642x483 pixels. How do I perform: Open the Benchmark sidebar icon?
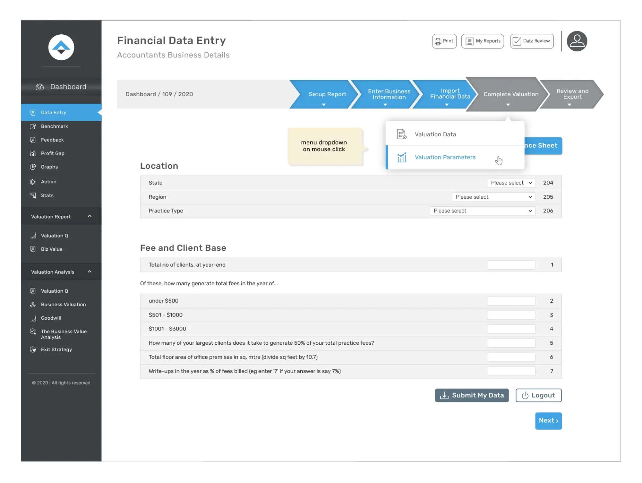click(33, 126)
